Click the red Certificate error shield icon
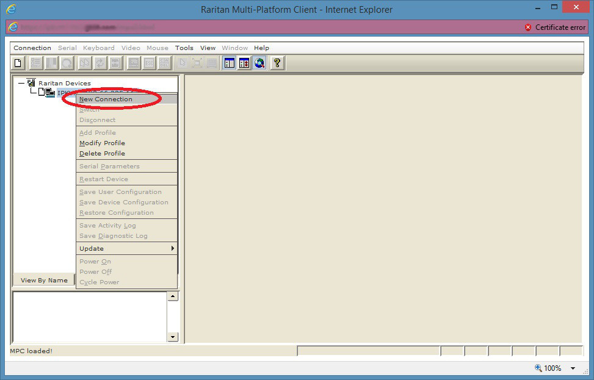 [x=528, y=27]
